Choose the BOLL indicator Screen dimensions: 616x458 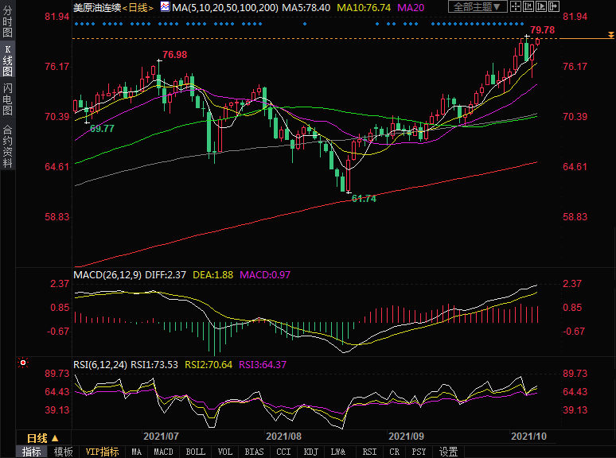pos(195,452)
